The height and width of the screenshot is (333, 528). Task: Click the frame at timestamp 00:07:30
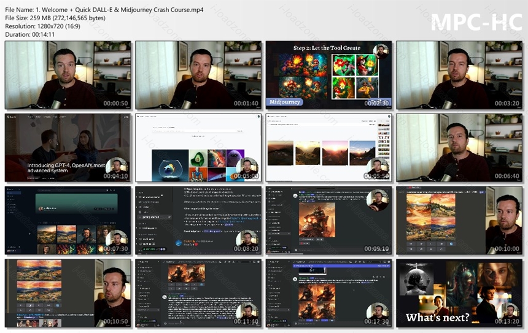(68, 220)
